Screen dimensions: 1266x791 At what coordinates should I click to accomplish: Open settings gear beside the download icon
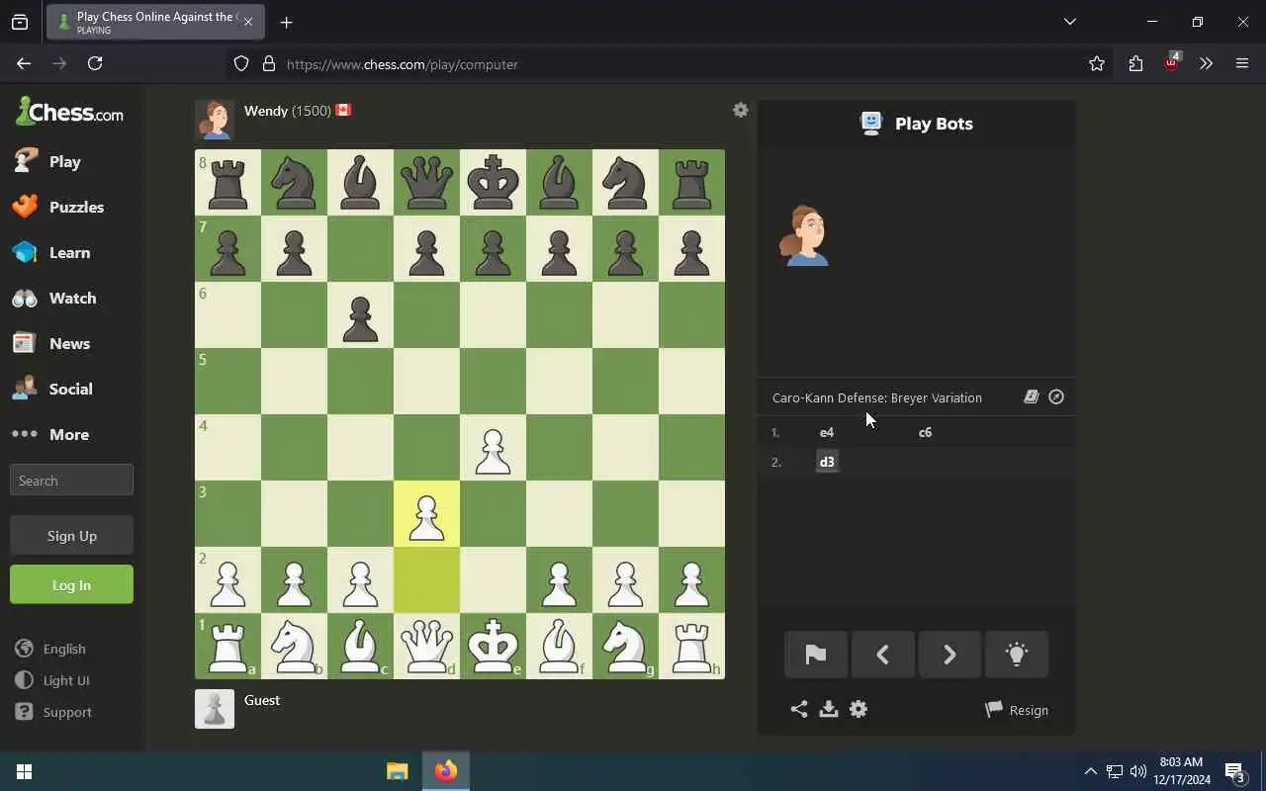859,709
